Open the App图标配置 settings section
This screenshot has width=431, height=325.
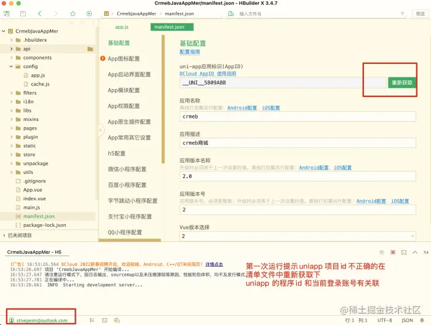pyautogui.click(x=124, y=58)
